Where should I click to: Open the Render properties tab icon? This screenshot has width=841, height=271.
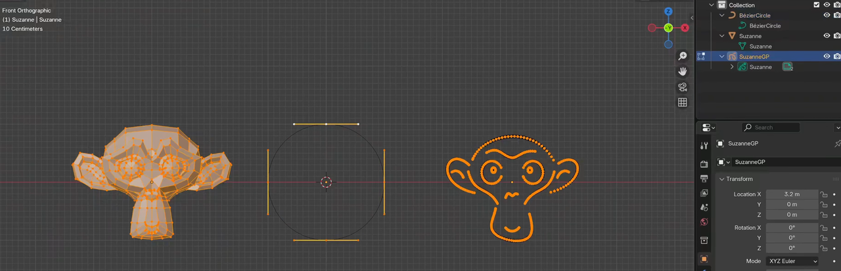(704, 164)
